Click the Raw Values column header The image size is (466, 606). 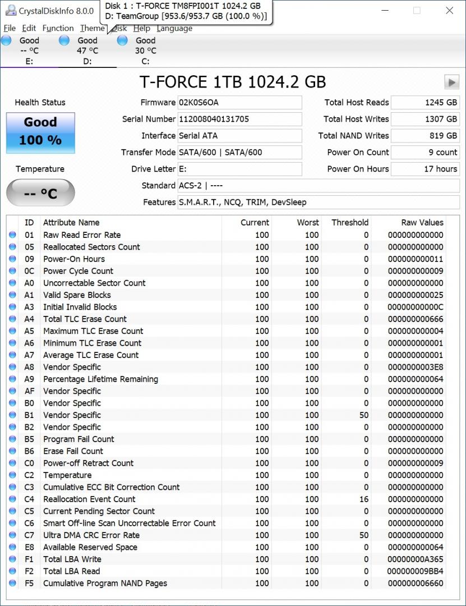pos(422,223)
